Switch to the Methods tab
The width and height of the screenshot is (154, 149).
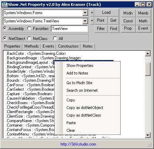(x=32, y=46)
